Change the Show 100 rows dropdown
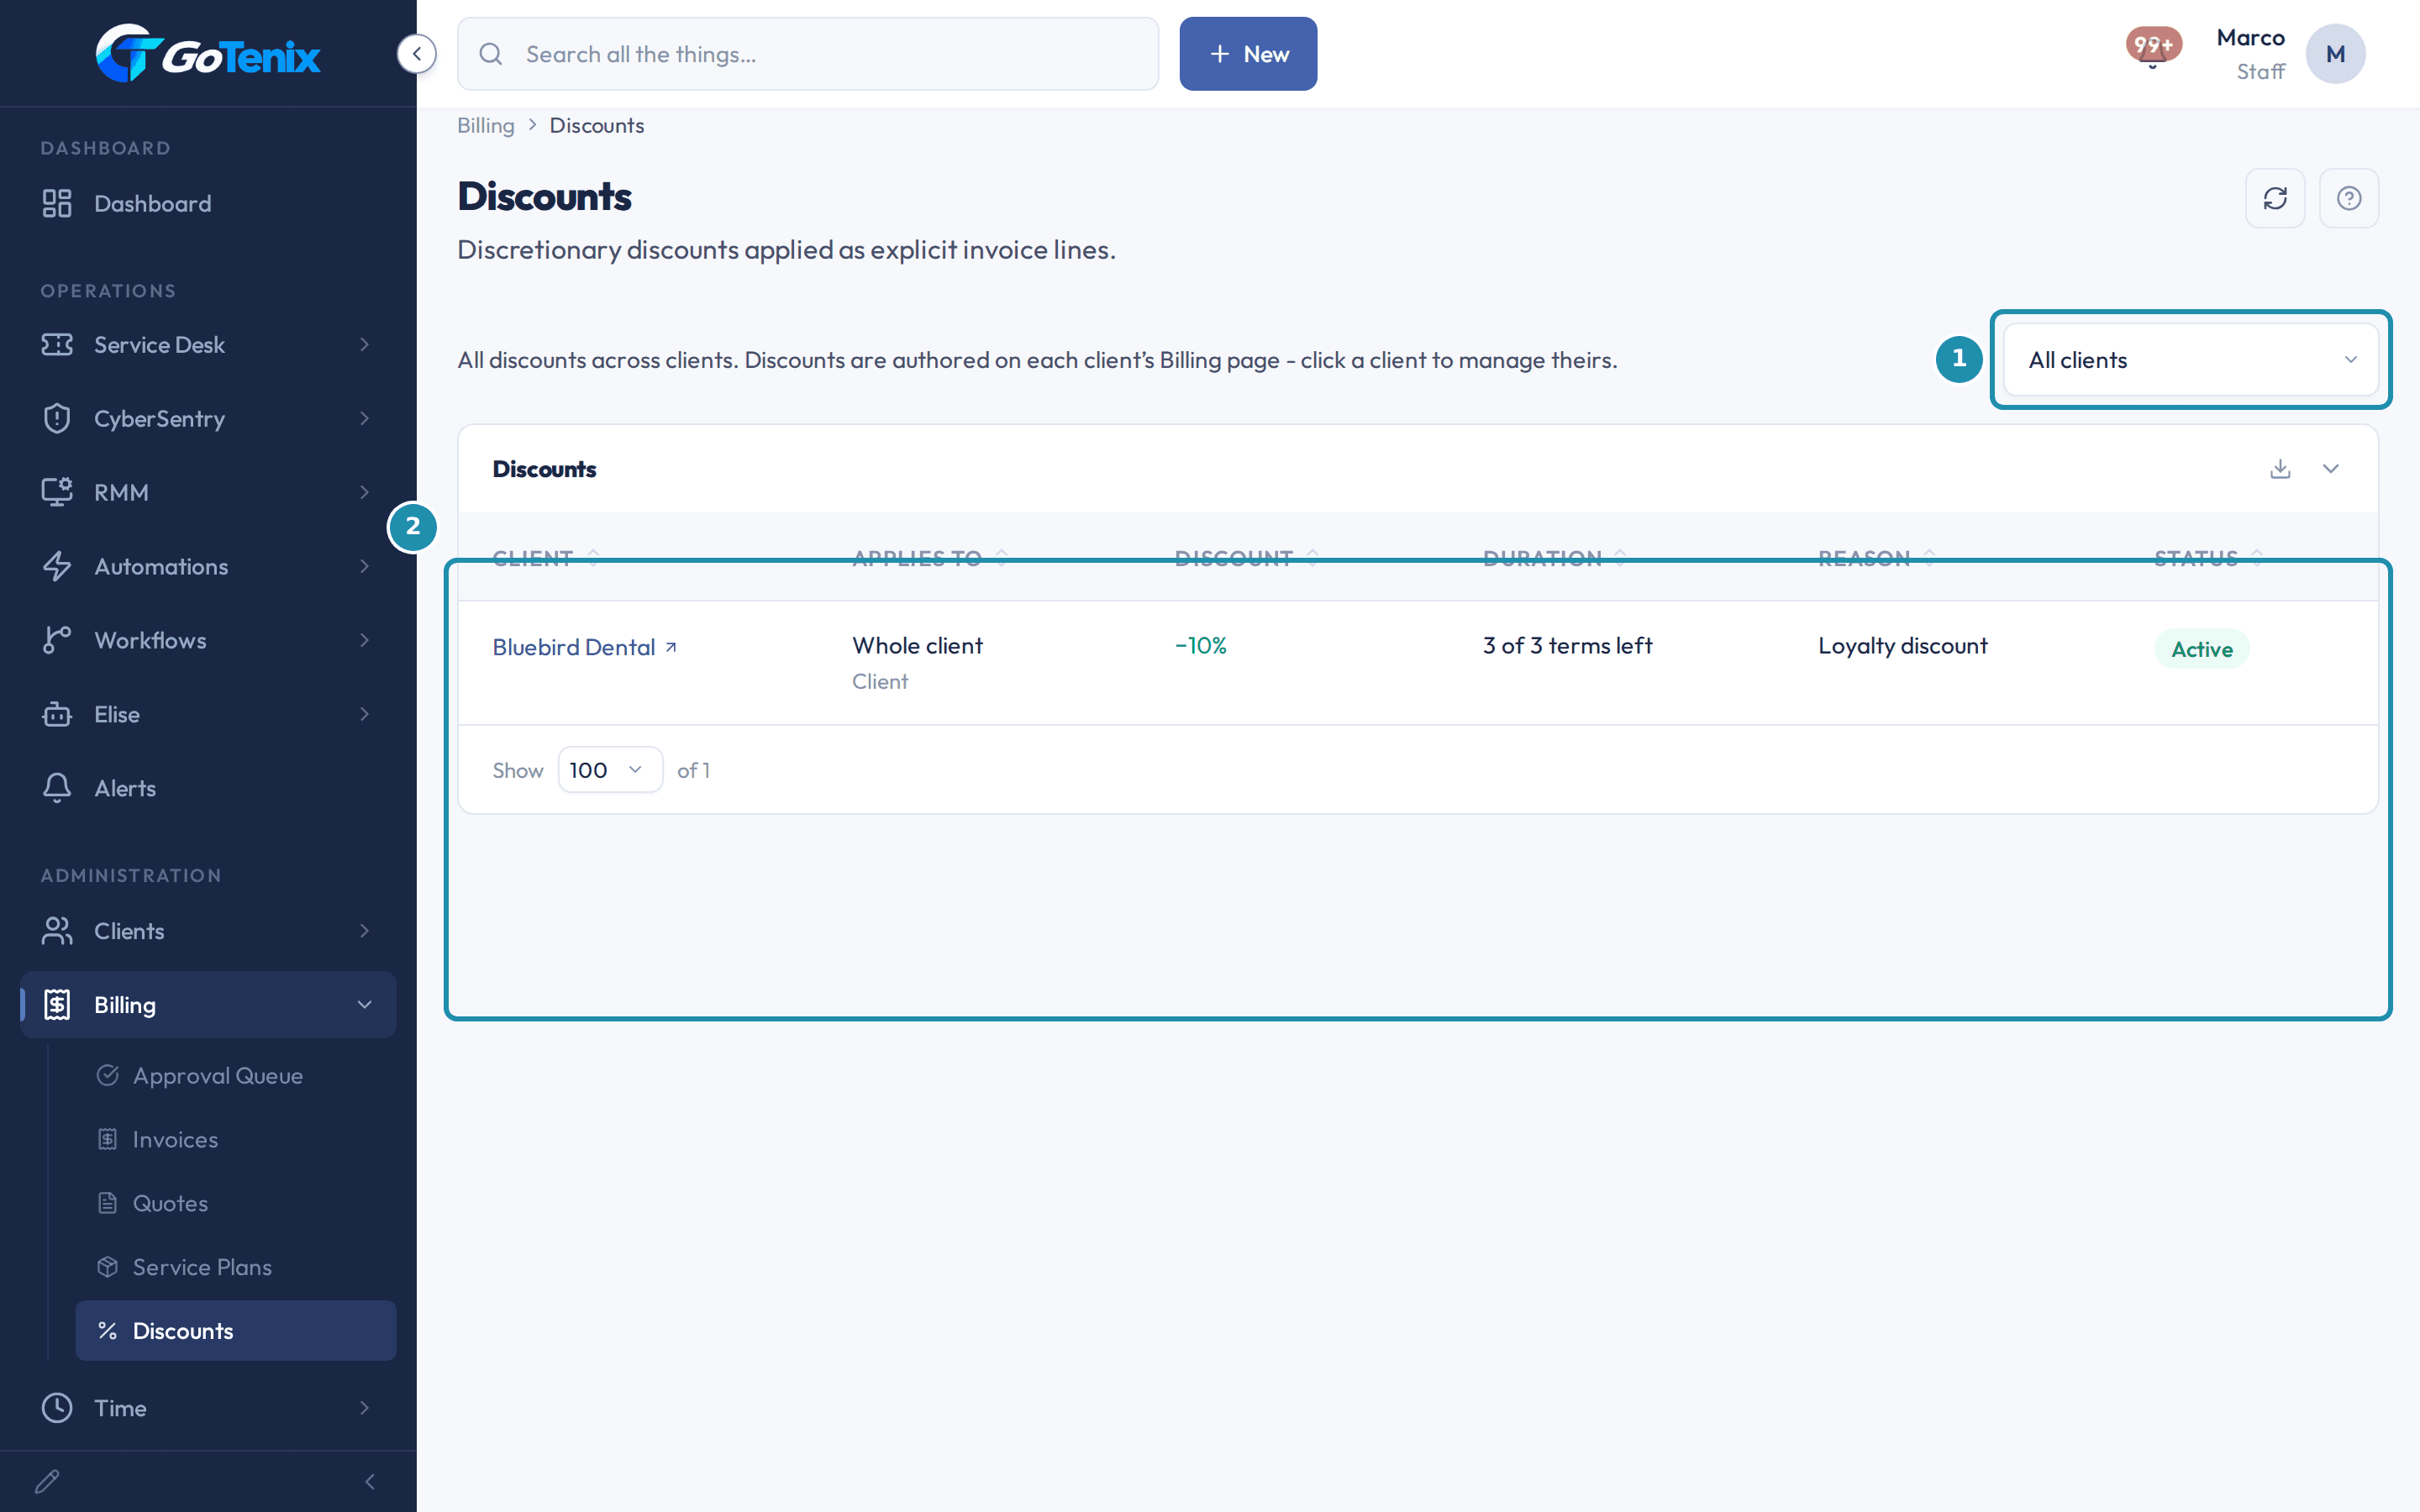 (x=609, y=770)
